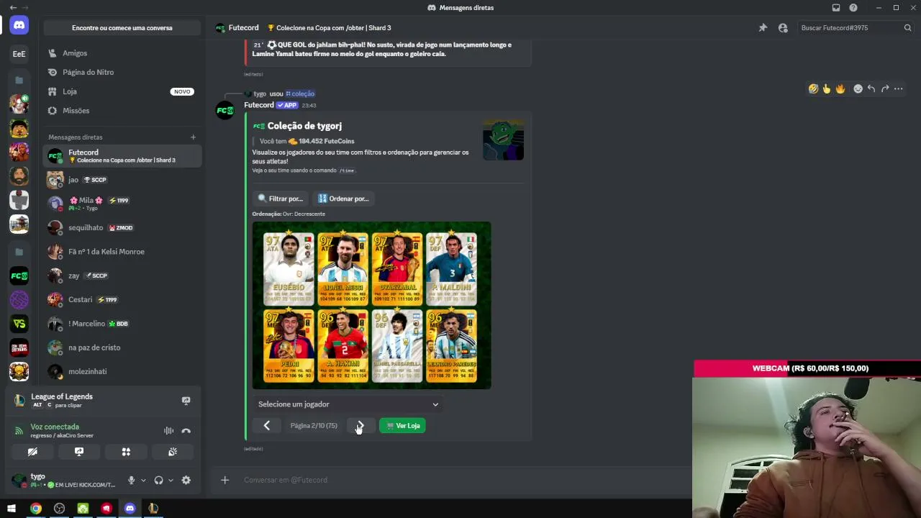The width and height of the screenshot is (921, 518).
Task: Open Discord home direct messages icon
Action: (19, 25)
